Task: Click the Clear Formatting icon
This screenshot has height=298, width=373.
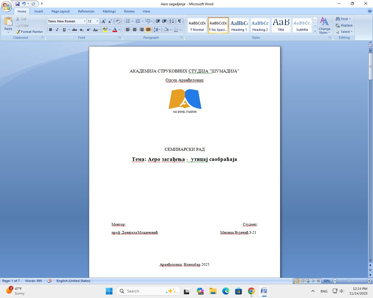Action: [x=118, y=21]
